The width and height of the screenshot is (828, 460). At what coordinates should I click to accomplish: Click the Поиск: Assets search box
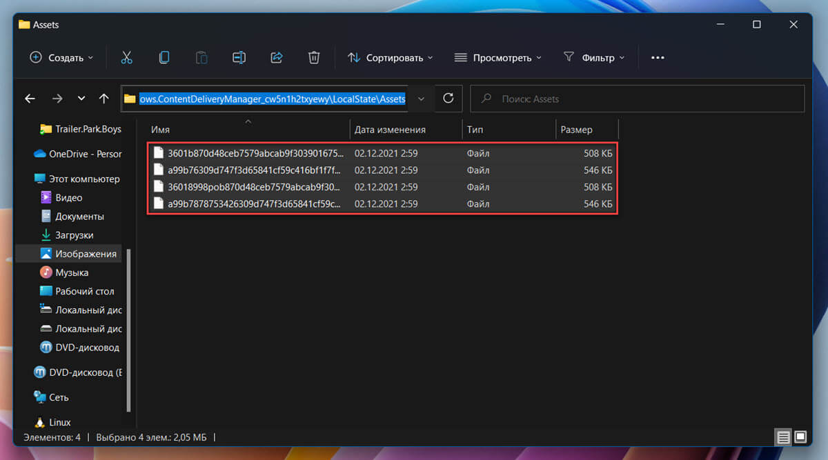638,99
